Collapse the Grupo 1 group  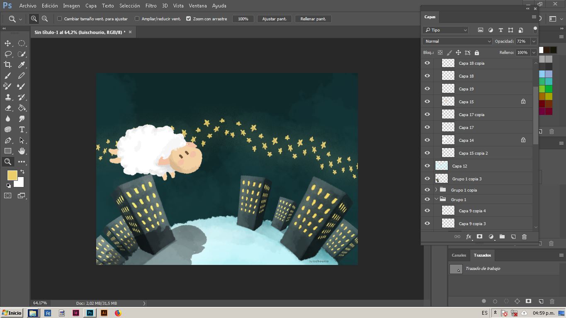[436, 199]
